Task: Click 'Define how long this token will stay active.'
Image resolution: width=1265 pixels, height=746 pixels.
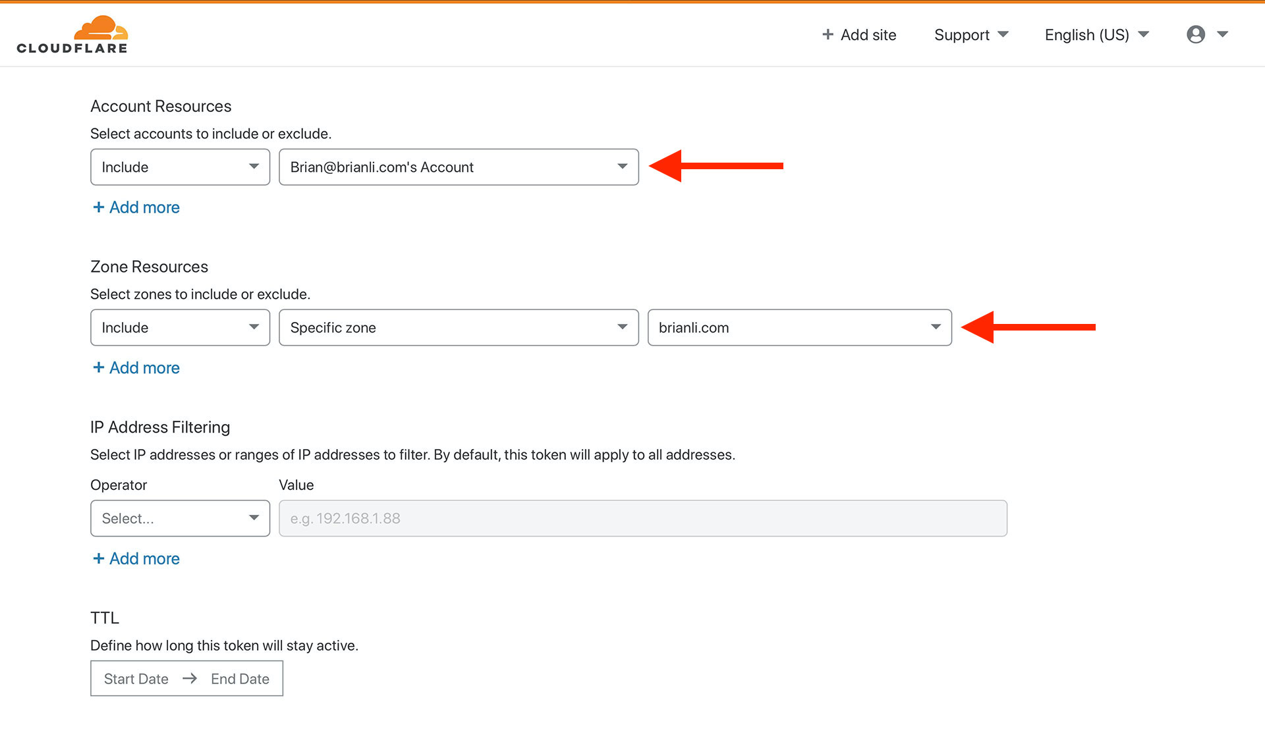Action: point(224,646)
